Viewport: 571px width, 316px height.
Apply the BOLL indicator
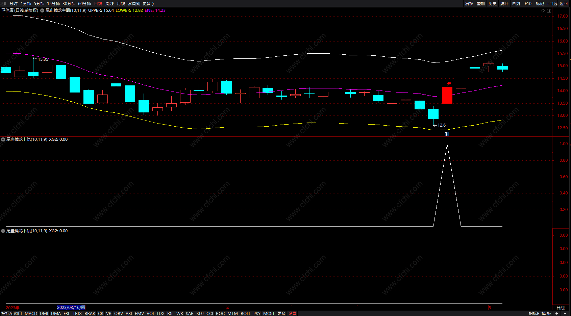(246, 314)
